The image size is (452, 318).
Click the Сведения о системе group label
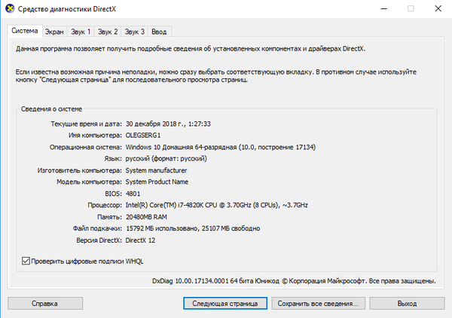pos(51,109)
